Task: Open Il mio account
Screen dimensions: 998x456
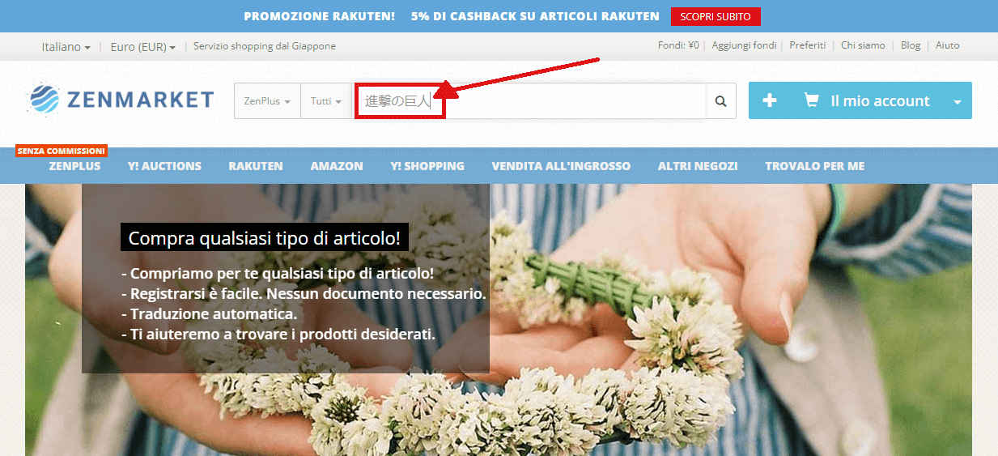Action: 880,101
